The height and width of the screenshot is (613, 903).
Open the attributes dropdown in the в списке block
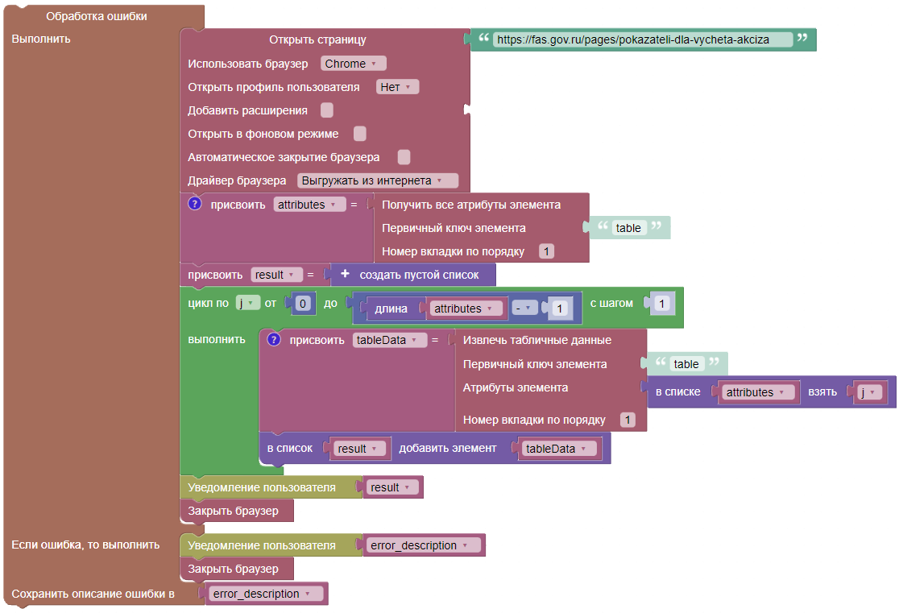[x=758, y=392]
